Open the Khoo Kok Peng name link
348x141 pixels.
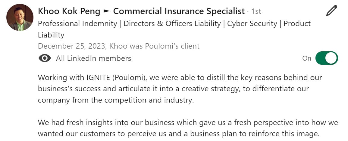point(69,11)
